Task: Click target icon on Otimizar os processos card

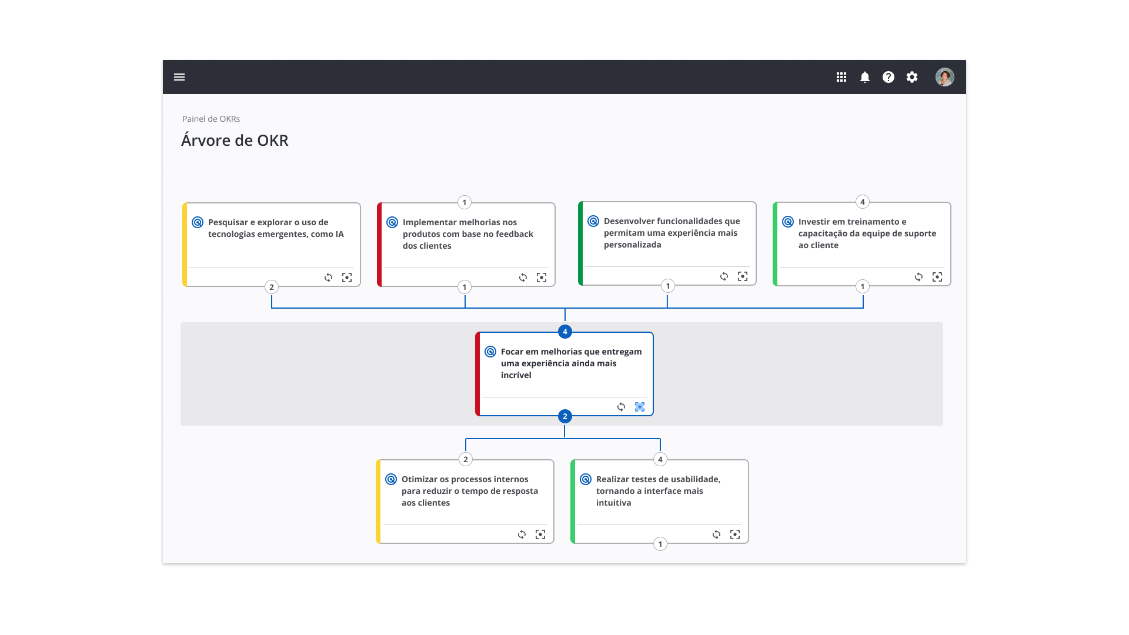Action: pyautogui.click(x=391, y=479)
